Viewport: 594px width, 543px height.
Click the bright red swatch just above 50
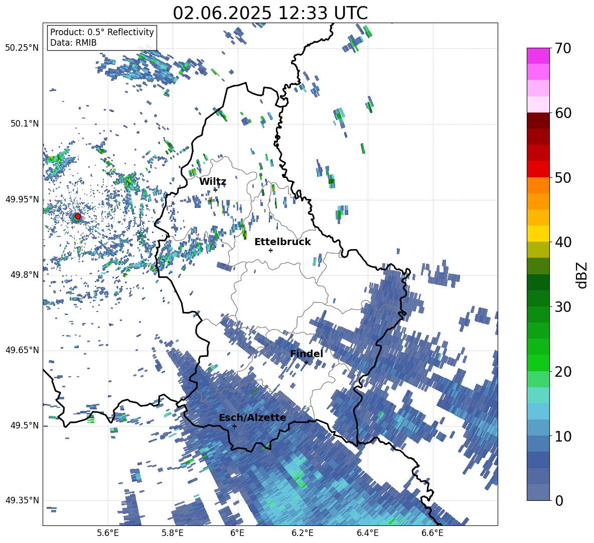pyautogui.click(x=538, y=169)
